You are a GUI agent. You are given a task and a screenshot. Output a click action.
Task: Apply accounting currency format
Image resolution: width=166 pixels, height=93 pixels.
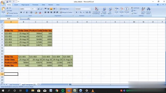coord(77,12)
